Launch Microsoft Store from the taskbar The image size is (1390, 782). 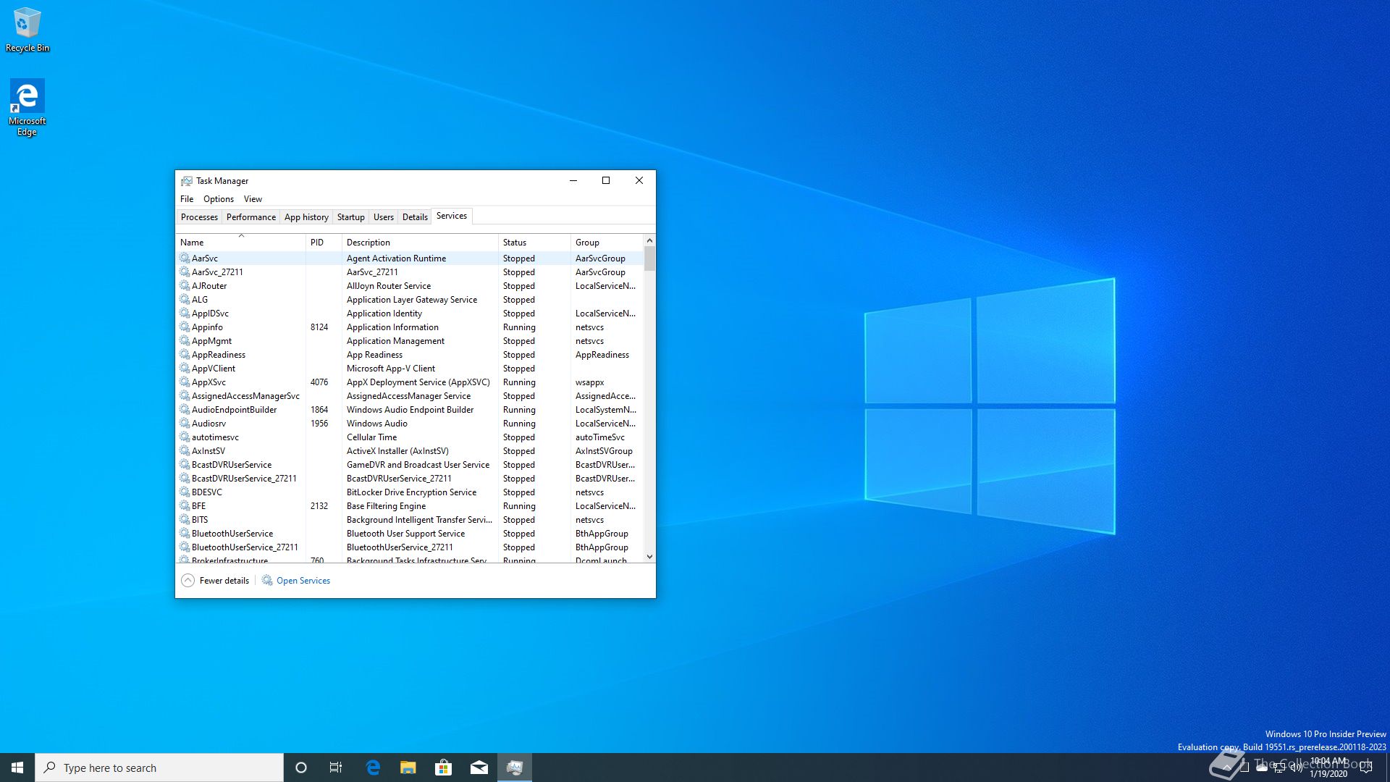click(444, 768)
